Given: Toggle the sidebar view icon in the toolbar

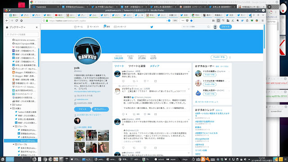Looking at the screenshot, I should coord(218,21).
